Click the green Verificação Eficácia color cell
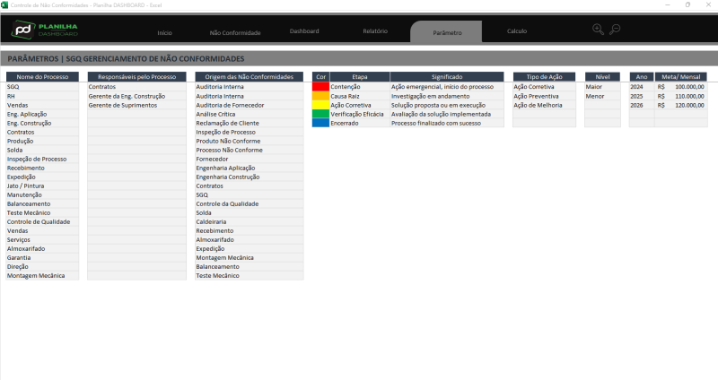Image resolution: width=718 pixels, height=380 pixels. (320, 114)
